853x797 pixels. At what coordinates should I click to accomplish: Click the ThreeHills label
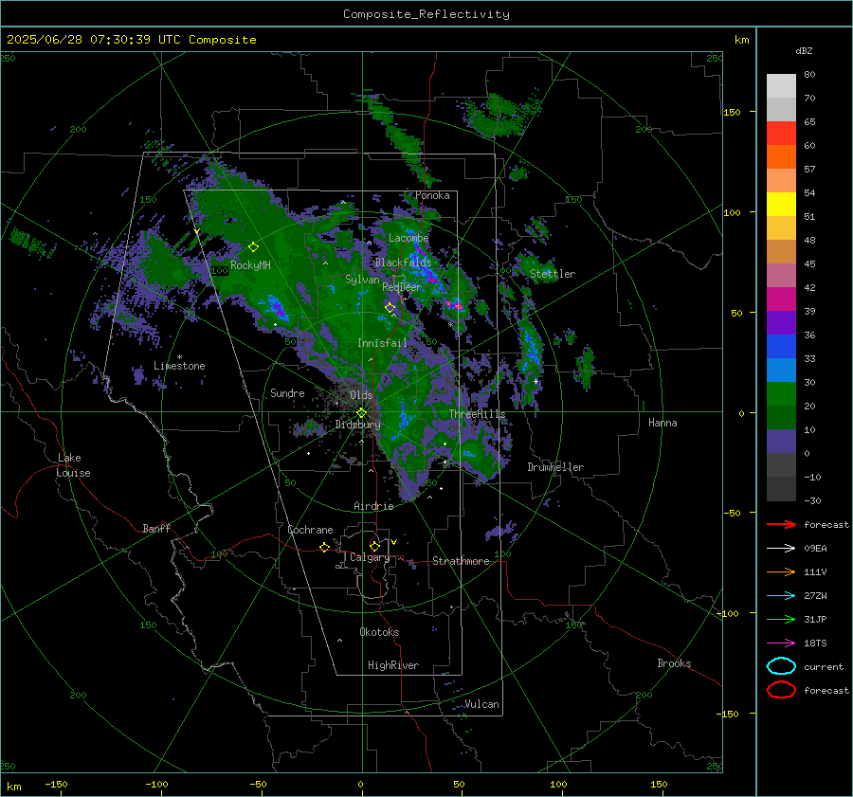[477, 414]
